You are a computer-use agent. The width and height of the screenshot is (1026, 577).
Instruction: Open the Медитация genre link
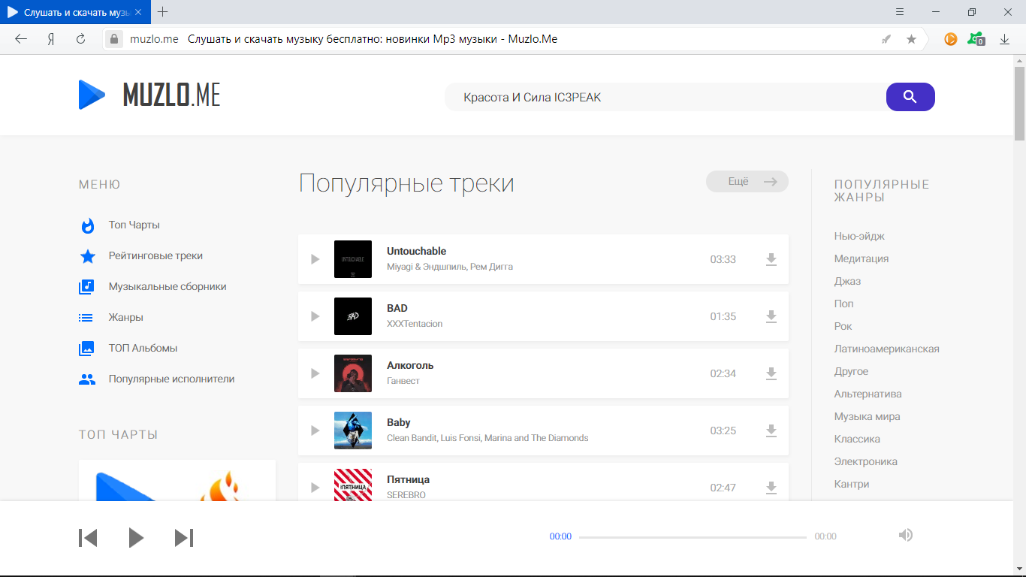coord(862,258)
